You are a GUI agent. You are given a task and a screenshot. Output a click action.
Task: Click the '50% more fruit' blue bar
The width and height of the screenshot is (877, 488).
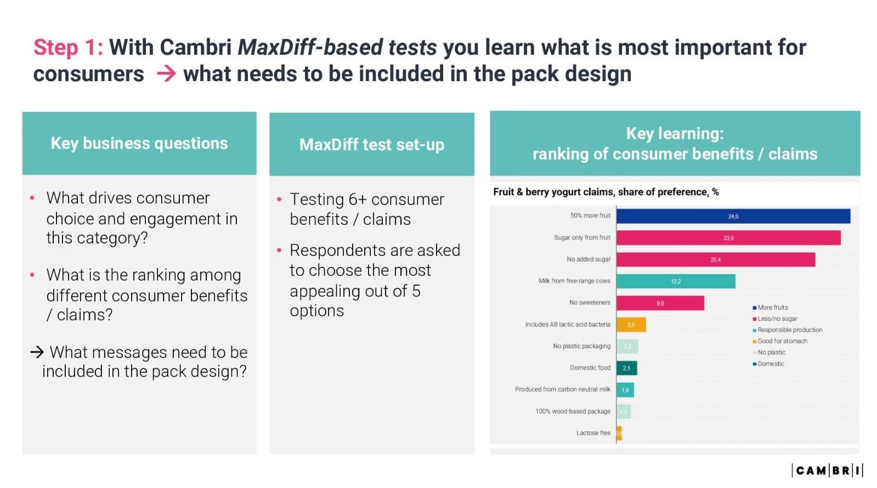[733, 216]
